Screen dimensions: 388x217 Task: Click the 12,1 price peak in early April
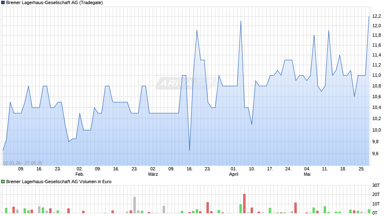tap(241, 21)
